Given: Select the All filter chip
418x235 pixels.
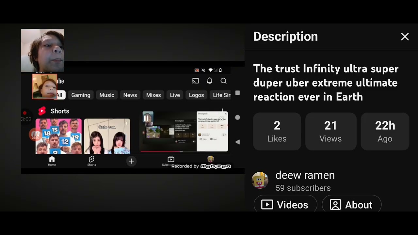Looking at the screenshot, I should (x=59, y=95).
